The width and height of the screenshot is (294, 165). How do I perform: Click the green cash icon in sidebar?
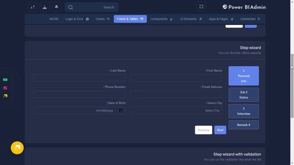pos(5,80)
